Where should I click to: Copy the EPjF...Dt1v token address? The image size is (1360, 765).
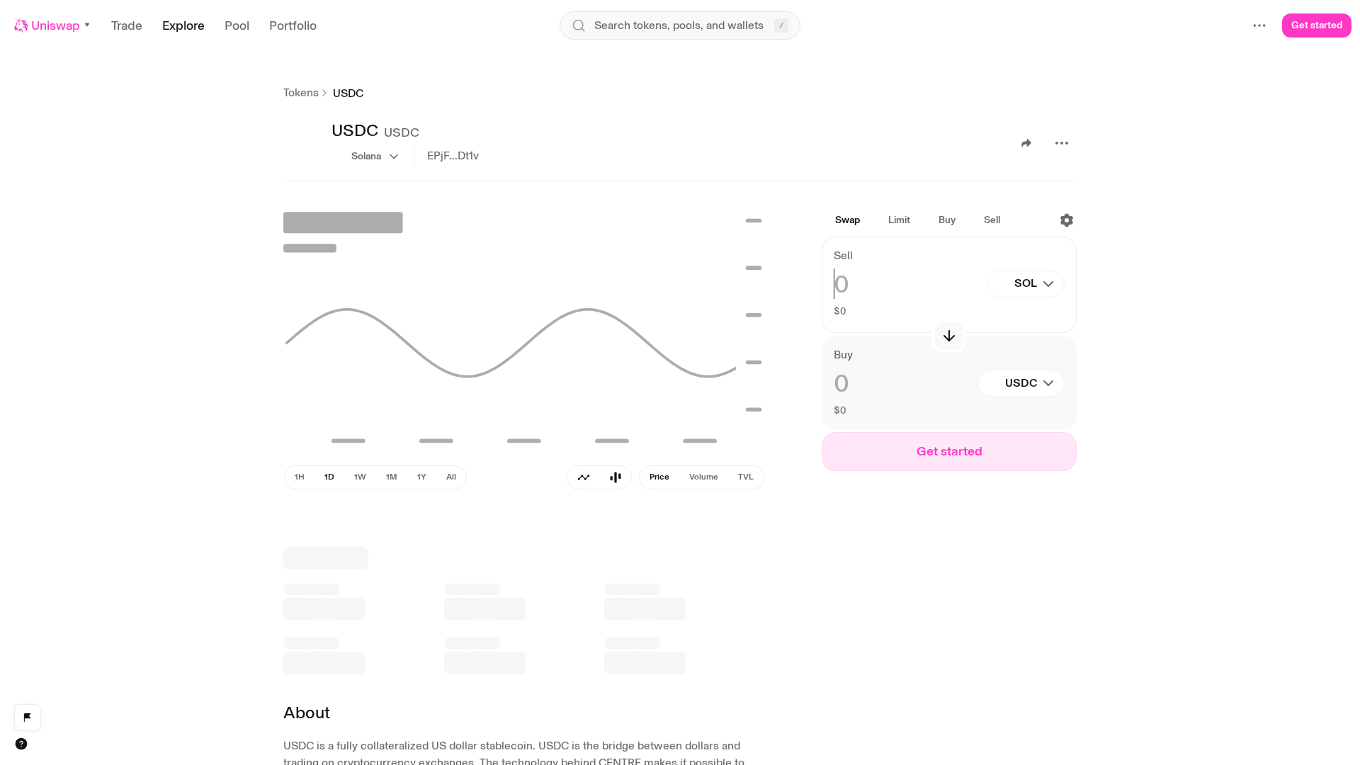453,156
